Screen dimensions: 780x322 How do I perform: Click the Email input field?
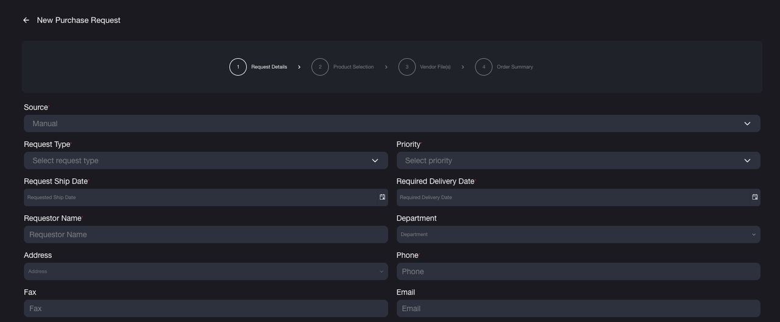[x=578, y=309]
